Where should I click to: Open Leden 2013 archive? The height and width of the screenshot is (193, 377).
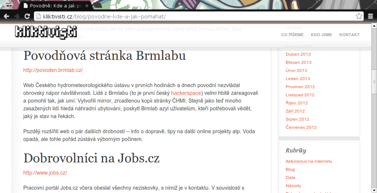click(298, 79)
